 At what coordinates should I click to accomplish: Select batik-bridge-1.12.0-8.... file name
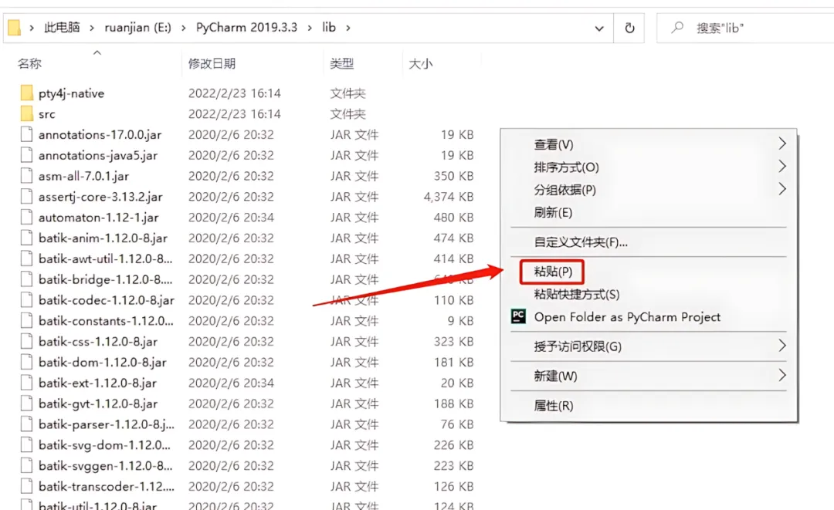(x=105, y=279)
